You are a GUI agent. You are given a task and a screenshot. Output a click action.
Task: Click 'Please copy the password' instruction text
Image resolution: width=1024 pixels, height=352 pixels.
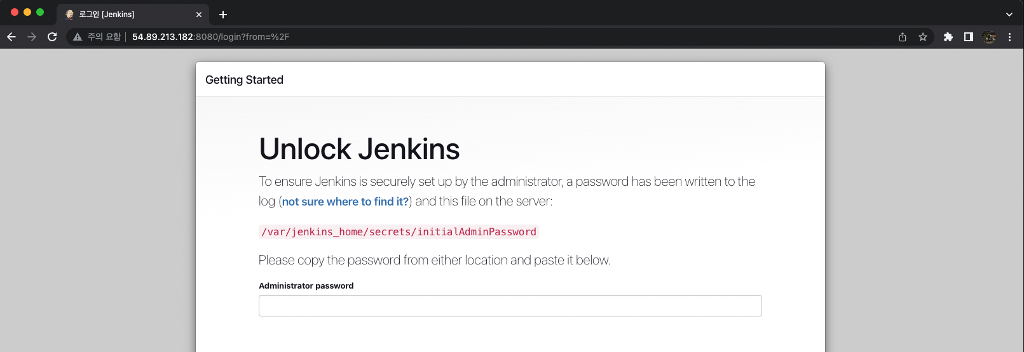tap(434, 260)
